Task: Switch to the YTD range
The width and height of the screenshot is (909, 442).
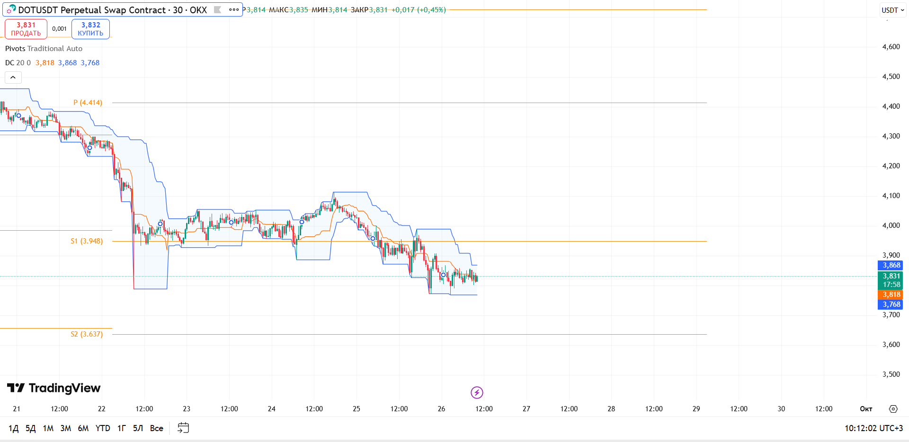Action: [103, 428]
